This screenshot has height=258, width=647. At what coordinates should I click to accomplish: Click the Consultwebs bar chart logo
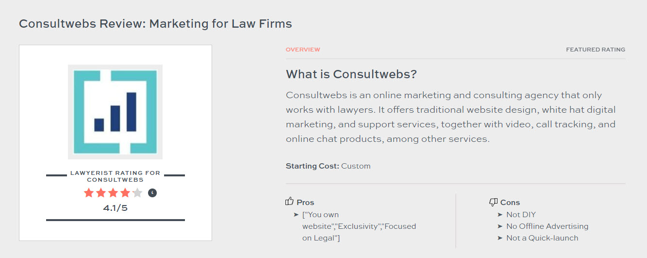click(x=115, y=112)
